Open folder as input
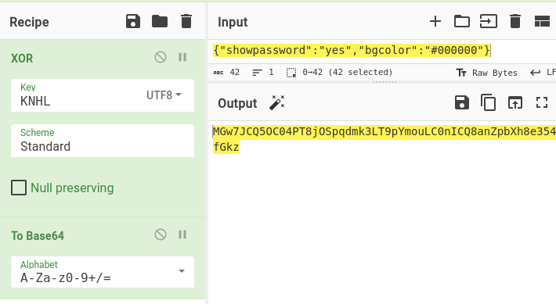This screenshot has width=556, height=304. click(x=462, y=21)
